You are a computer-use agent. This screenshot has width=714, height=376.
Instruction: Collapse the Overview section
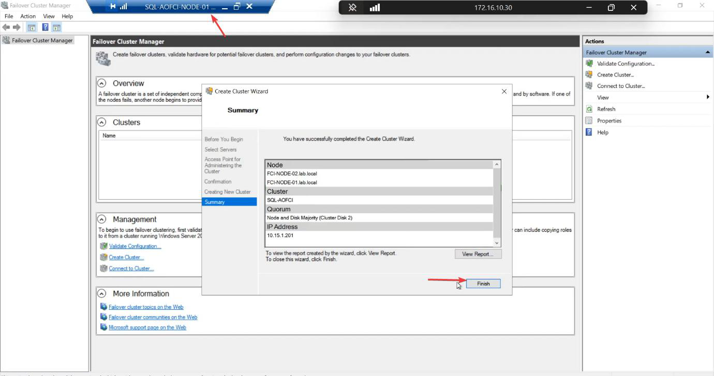coord(102,83)
